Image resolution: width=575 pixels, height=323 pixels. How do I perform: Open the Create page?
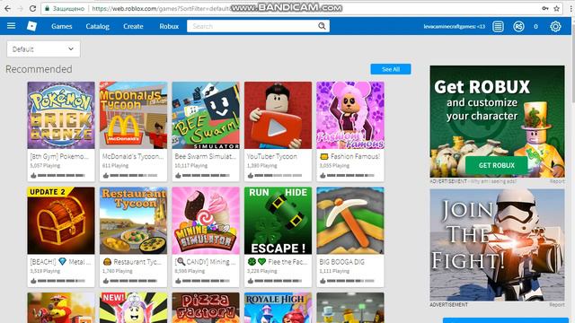133,26
